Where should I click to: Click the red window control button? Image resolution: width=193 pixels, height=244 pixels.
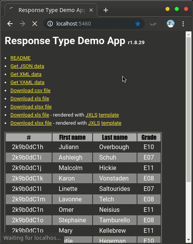click(186, 9)
